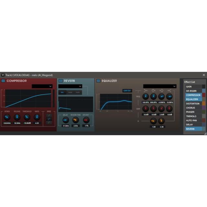Screen dimensions: 207x207
Task: Open the Reverb preset dropdown
Action: 70,86
